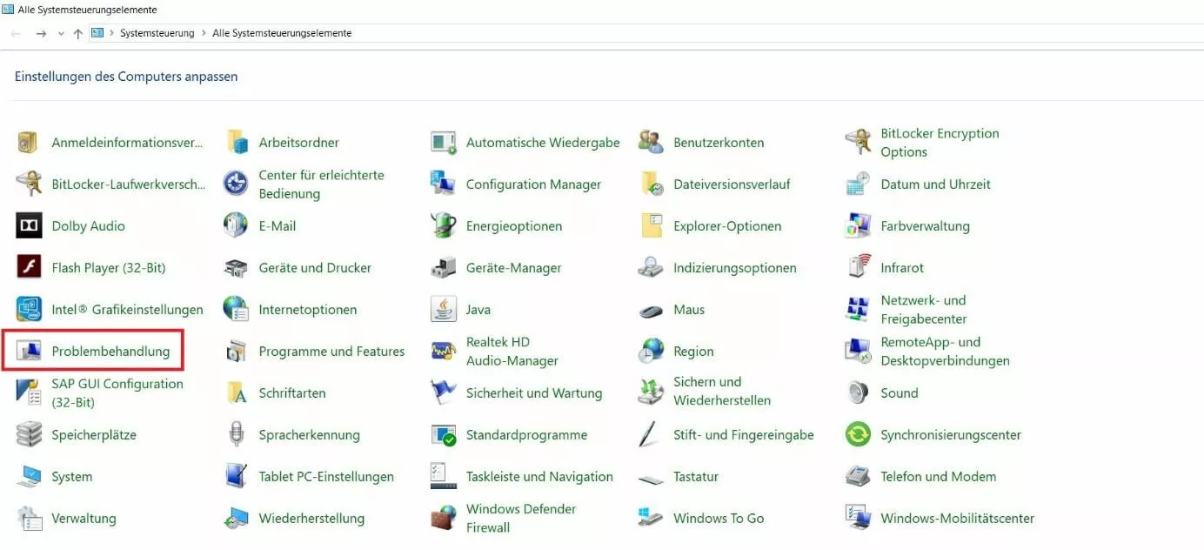This screenshot has width=1204, height=550.
Task: Open BitLocker Encryption Options link
Action: (x=940, y=143)
